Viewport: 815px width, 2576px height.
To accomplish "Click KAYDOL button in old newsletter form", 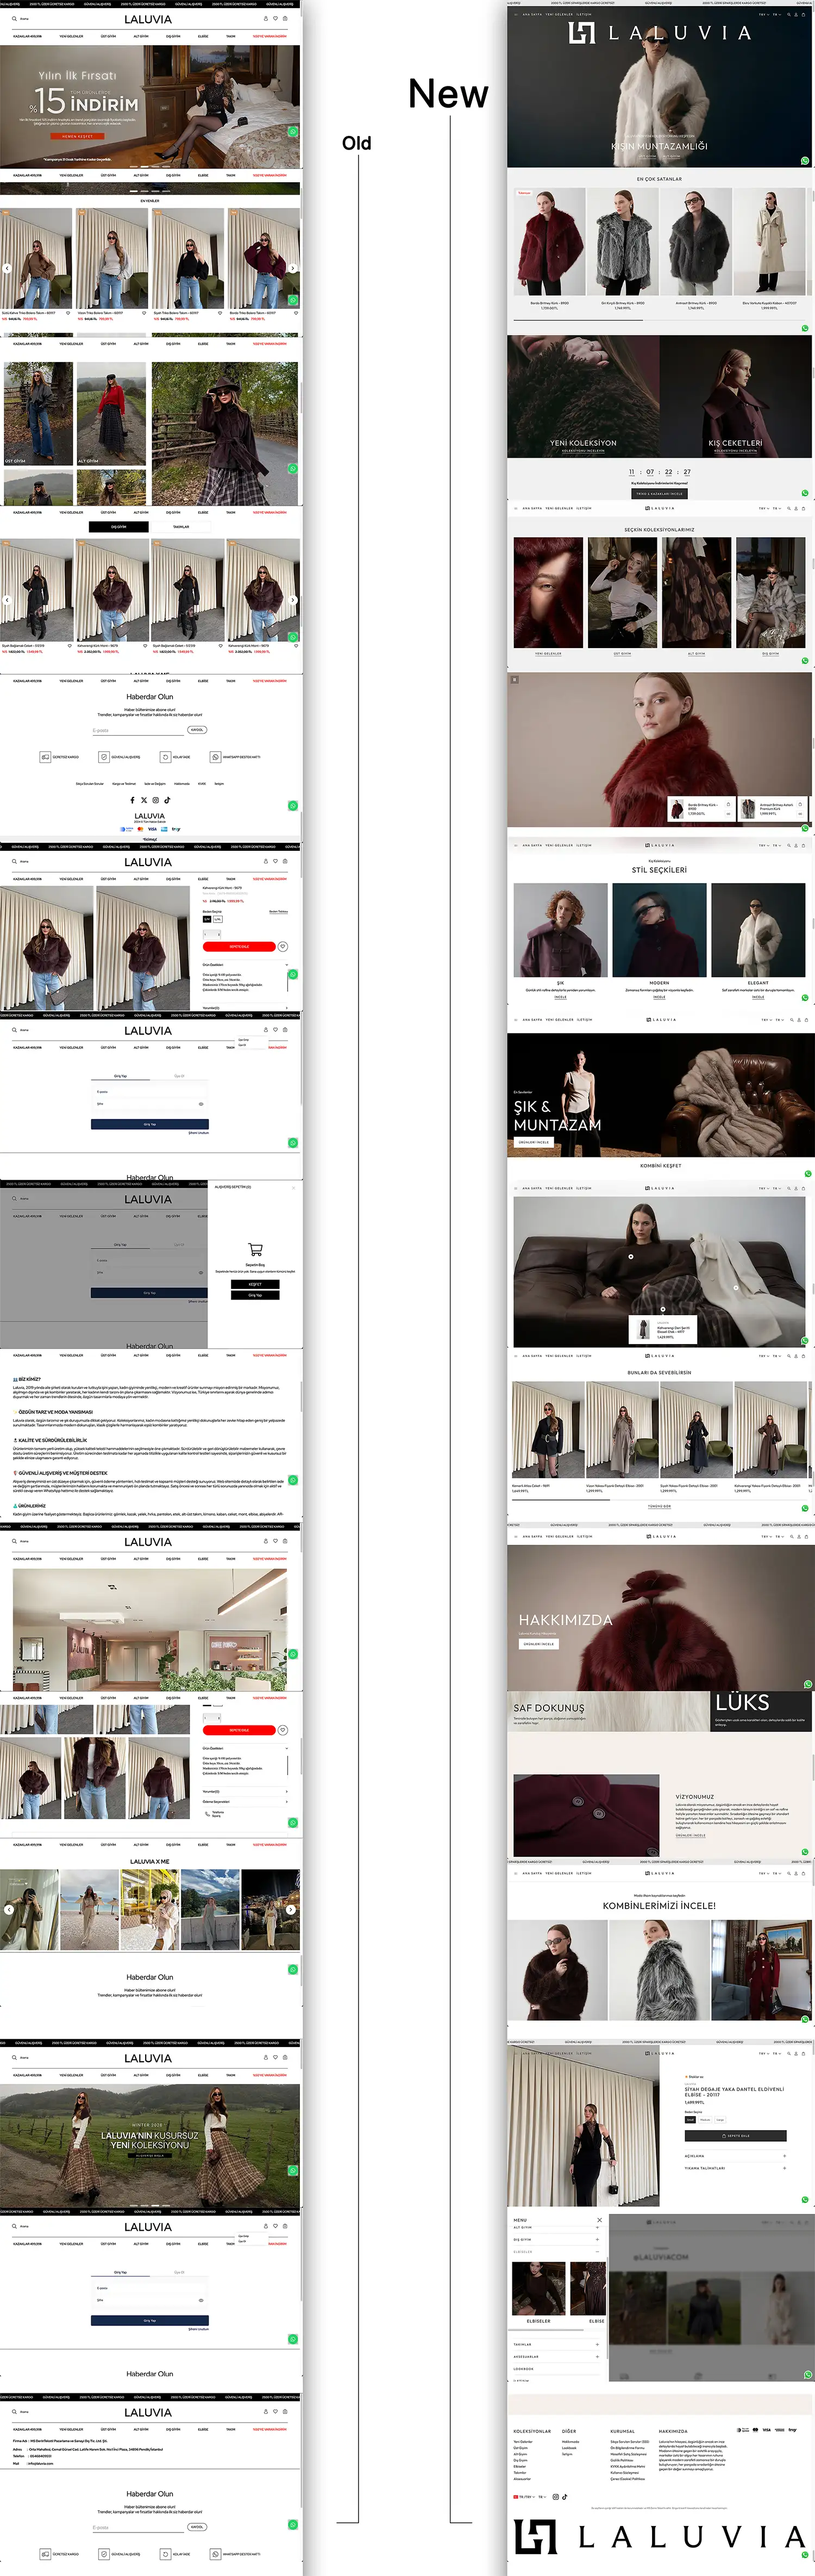I will pos(197,730).
